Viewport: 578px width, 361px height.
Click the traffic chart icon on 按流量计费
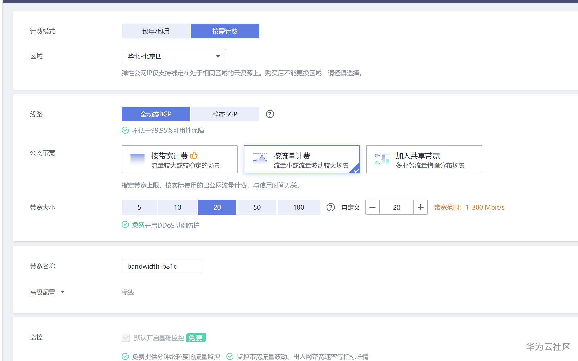[260, 159]
